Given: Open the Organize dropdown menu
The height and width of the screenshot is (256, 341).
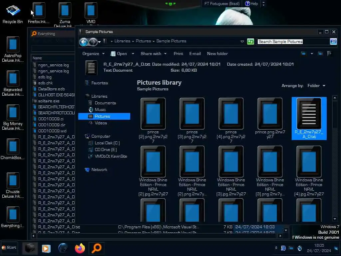Looking at the screenshot, I should 94,54.
